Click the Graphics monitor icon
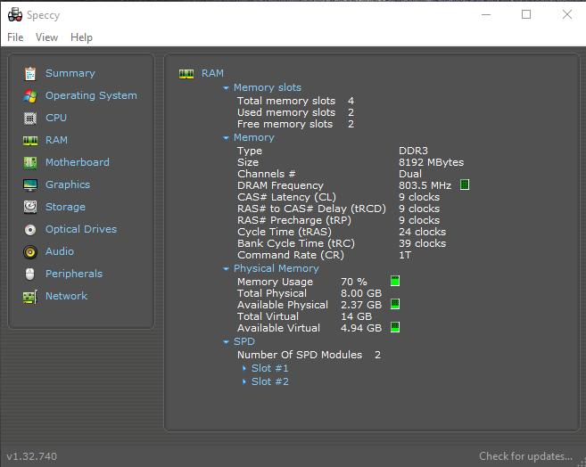 (x=30, y=184)
